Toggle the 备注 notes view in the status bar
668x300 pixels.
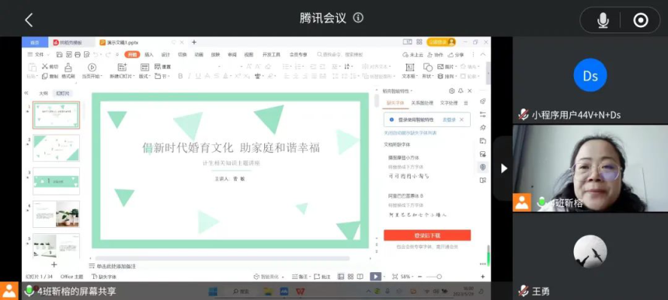(x=300, y=277)
